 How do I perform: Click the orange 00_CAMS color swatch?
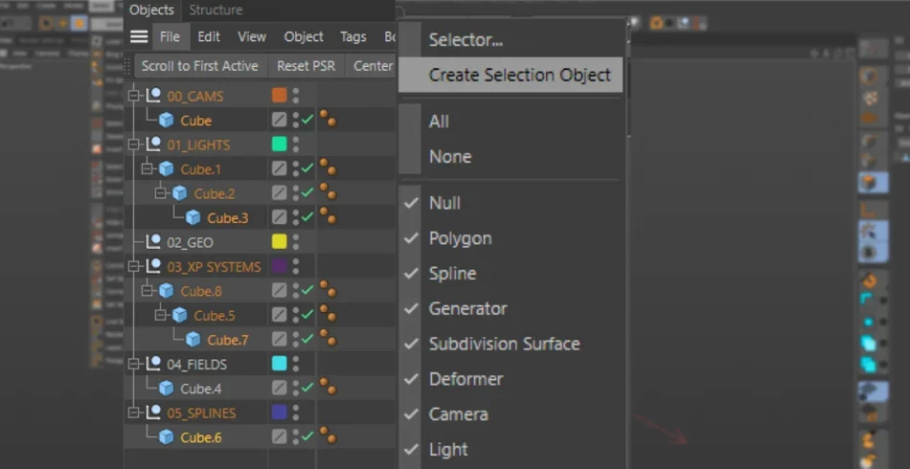click(x=279, y=95)
